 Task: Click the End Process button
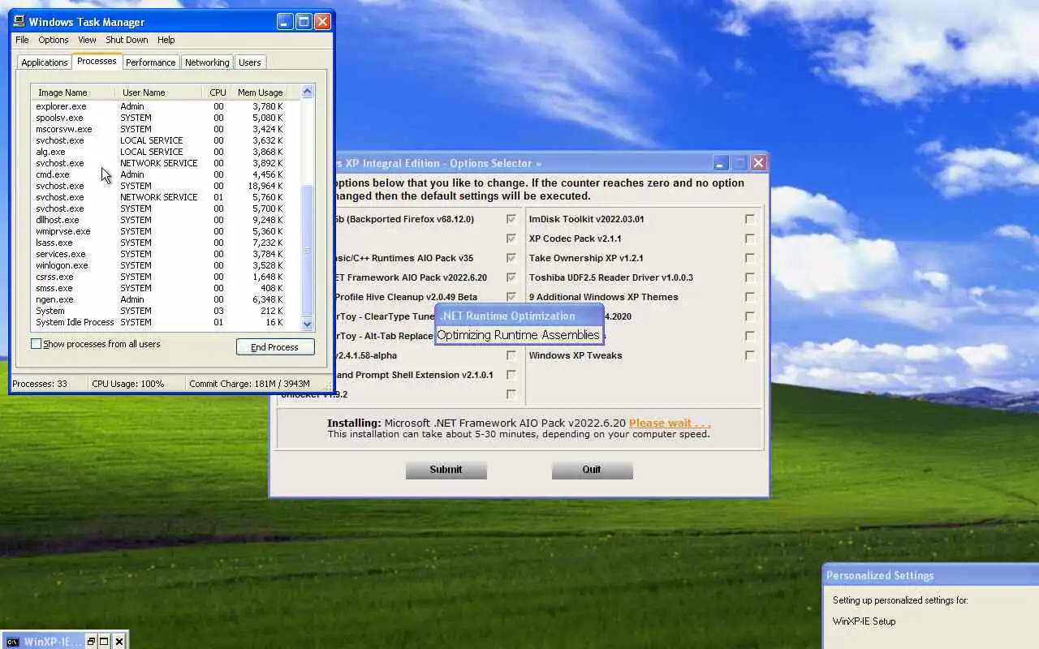coord(275,347)
